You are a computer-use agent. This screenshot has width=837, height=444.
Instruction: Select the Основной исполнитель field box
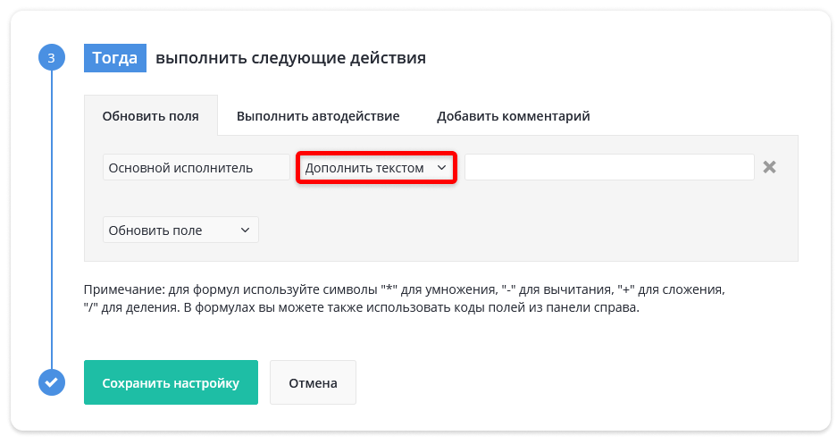pos(197,168)
